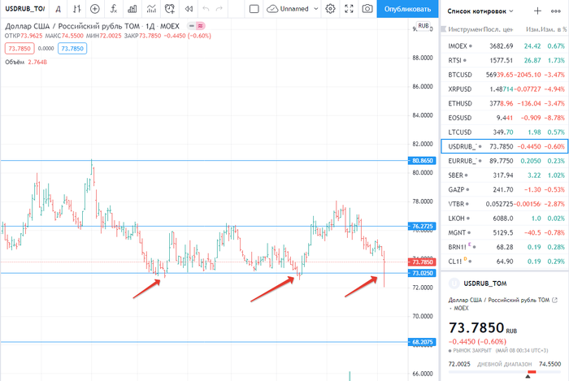Click the USDRUB_TOM heading in details panel
Viewport: 569px width, 381px height.
click(484, 284)
